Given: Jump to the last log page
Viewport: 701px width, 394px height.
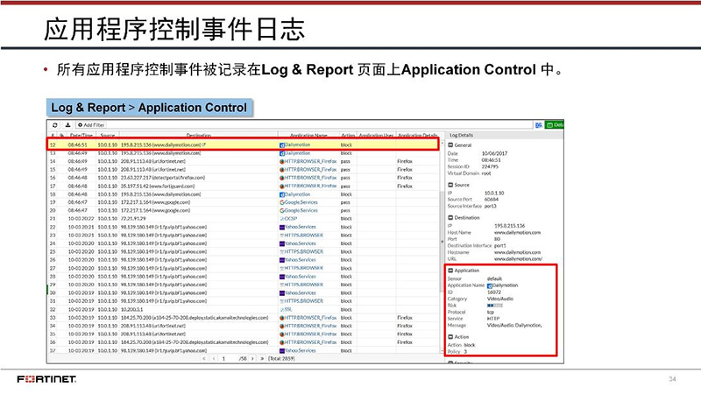Looking at the screenshot, I should tap(262, 359).
